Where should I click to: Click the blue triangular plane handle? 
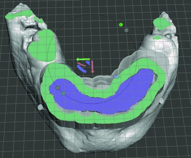pyautogui.click(x=88, y=63)
